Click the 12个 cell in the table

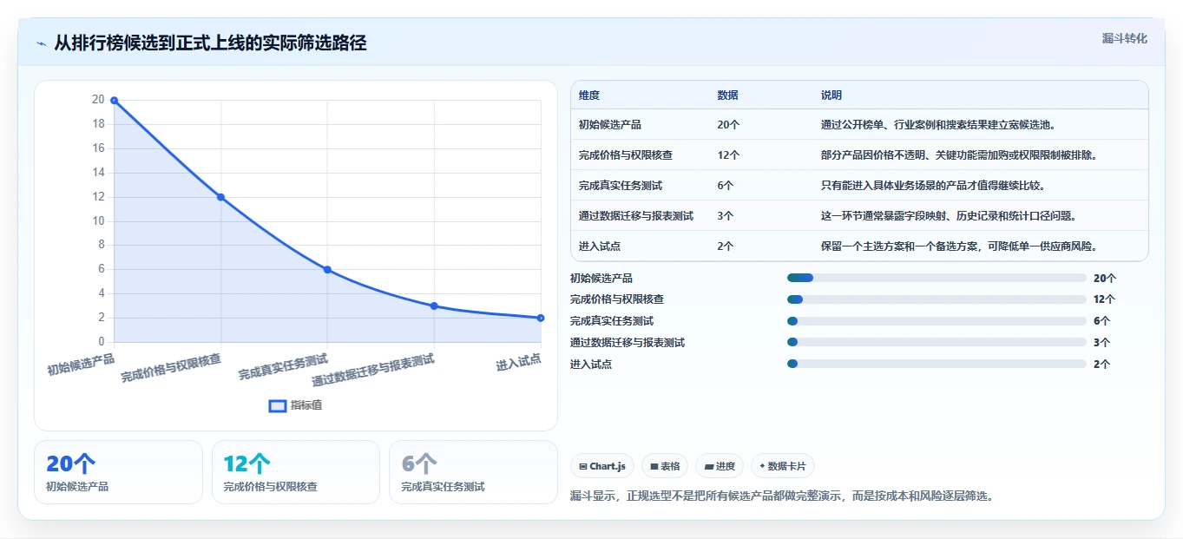pyautogui.click(x=729, y=155)
